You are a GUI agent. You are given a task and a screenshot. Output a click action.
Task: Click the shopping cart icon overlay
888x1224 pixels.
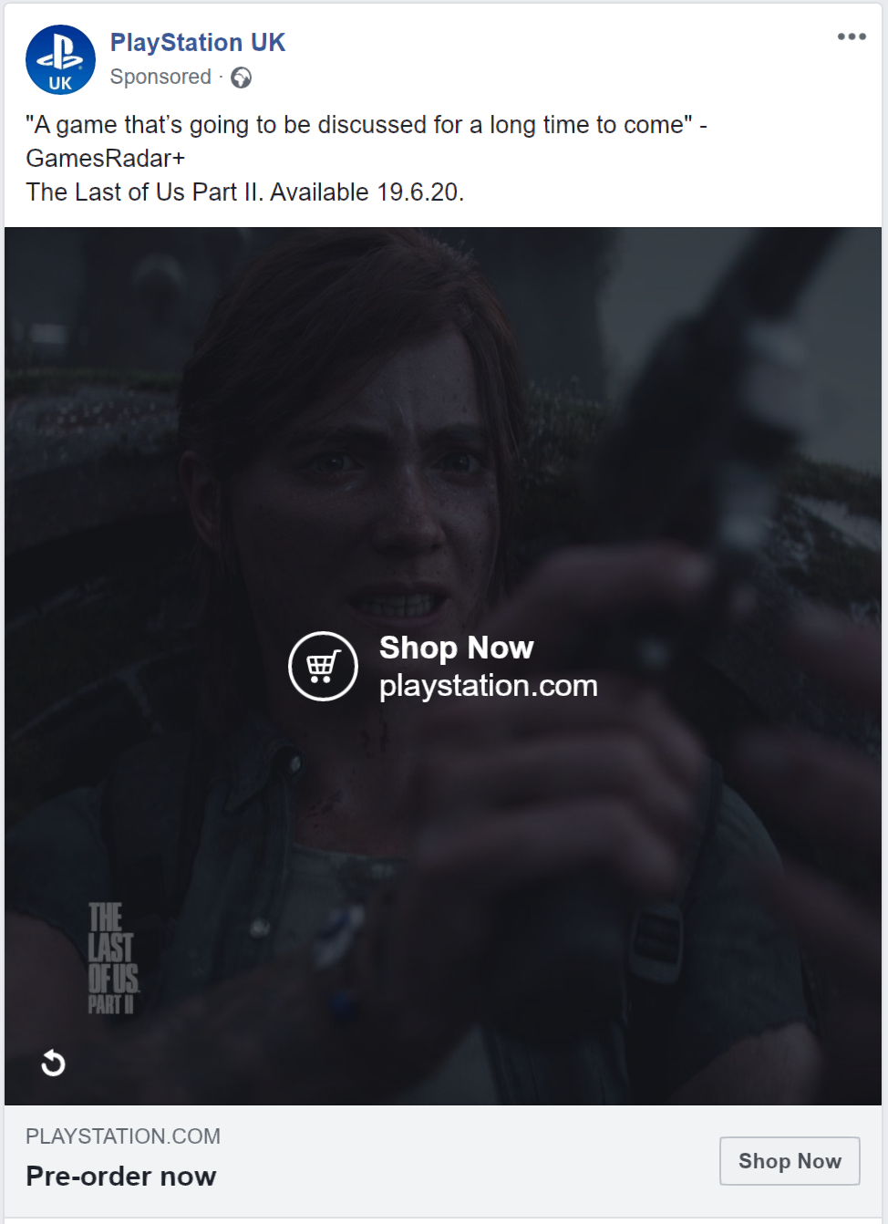click(x=323, y=667)
